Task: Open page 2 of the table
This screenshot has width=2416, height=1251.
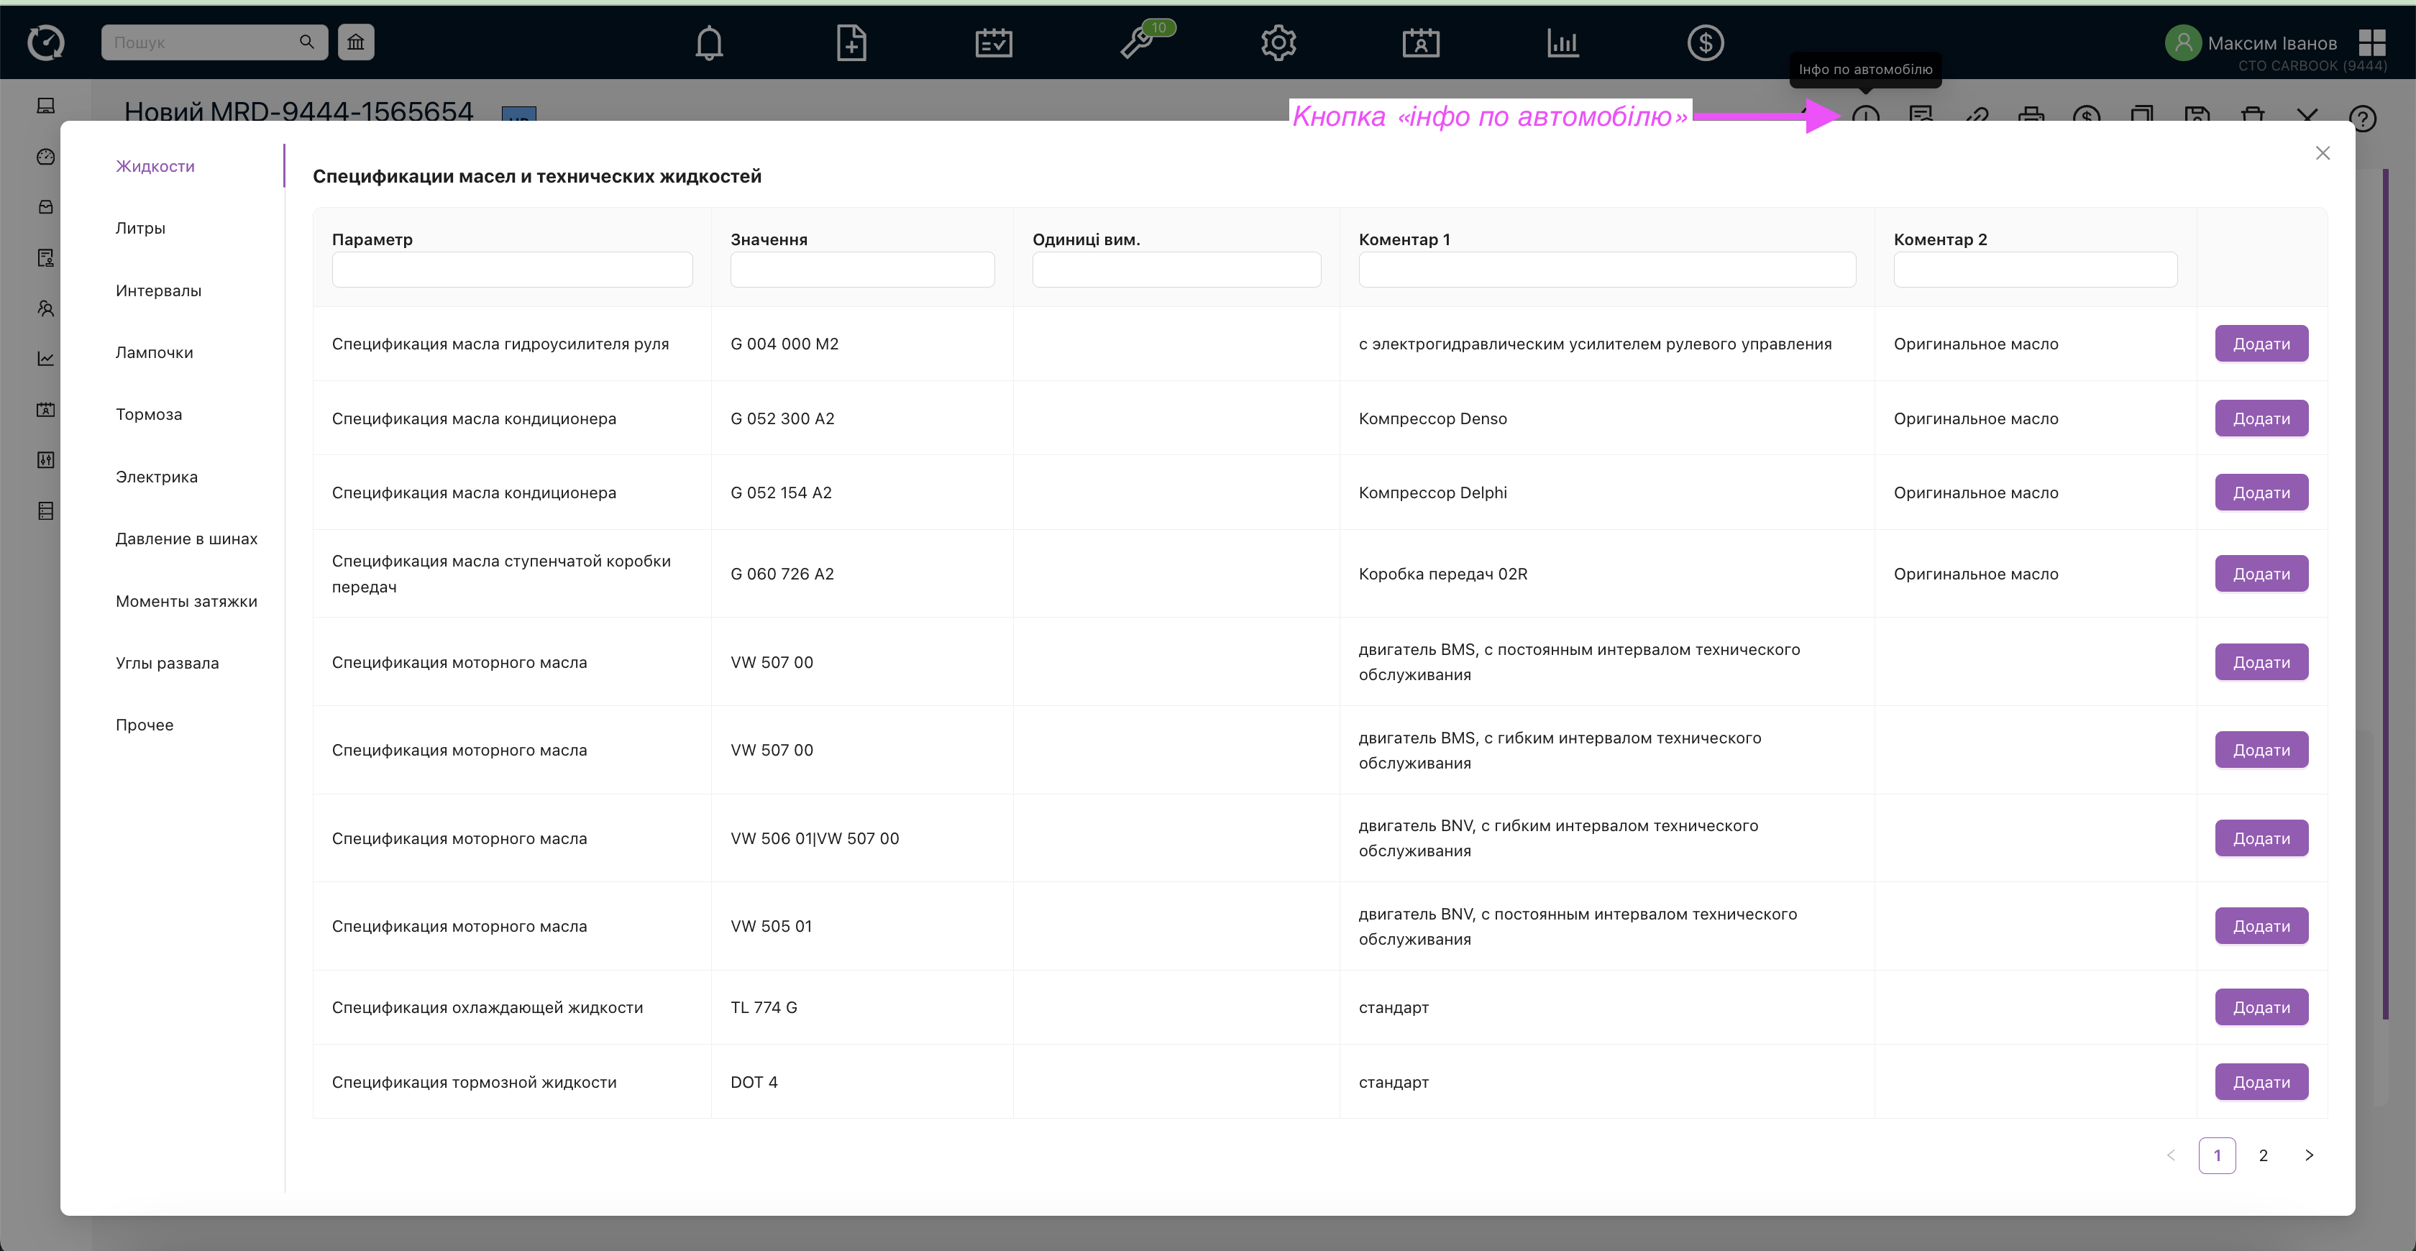Action: point(2263,1155)
